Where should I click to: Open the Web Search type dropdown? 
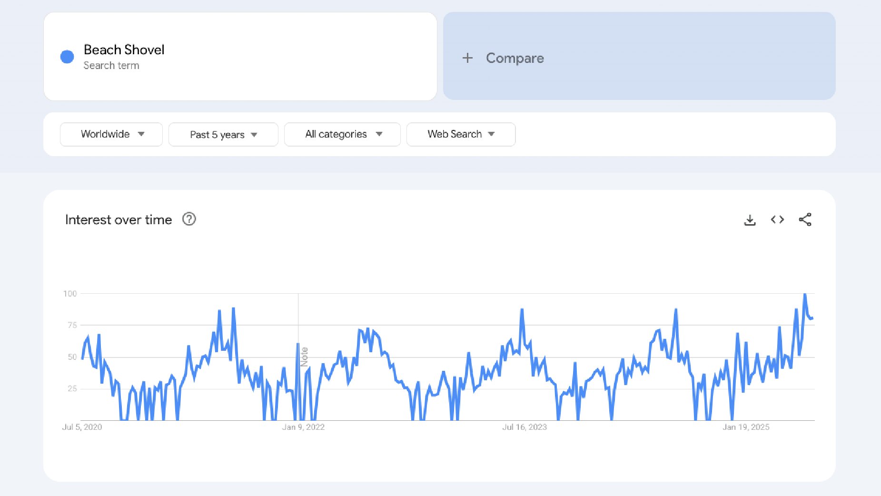click(x=461, y=134)
